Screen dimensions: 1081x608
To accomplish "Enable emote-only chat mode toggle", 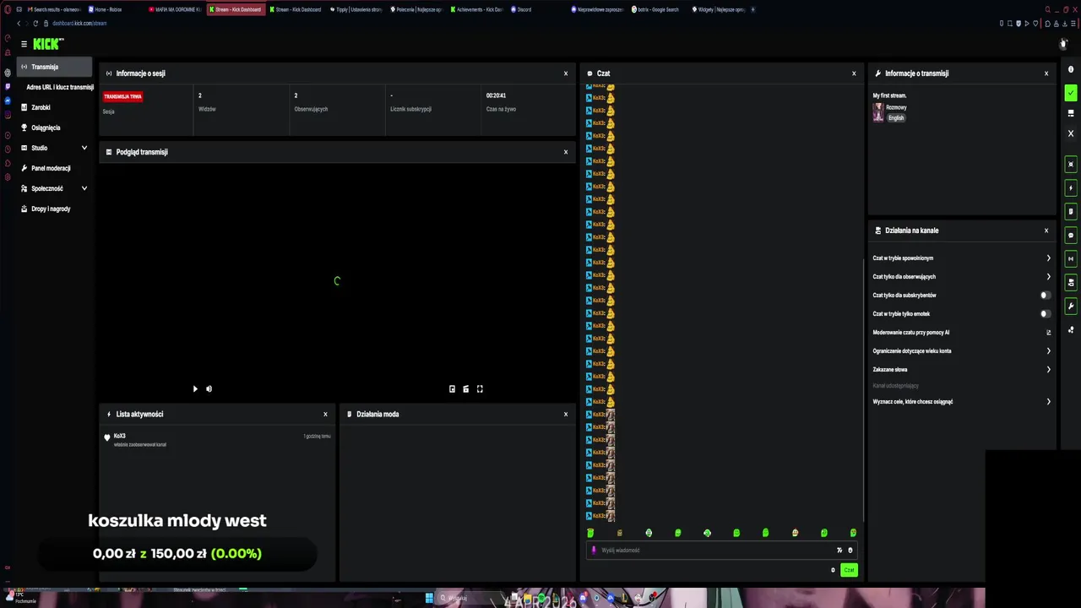I will (x=1046, y=314).
